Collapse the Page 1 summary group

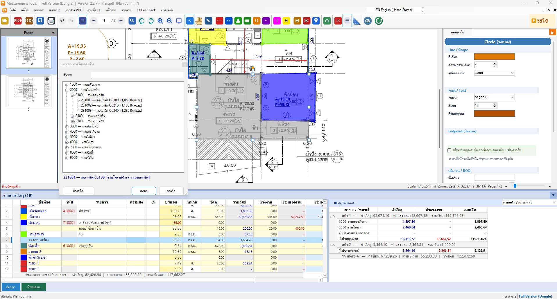pyautogui.click(x=333, y=216)
